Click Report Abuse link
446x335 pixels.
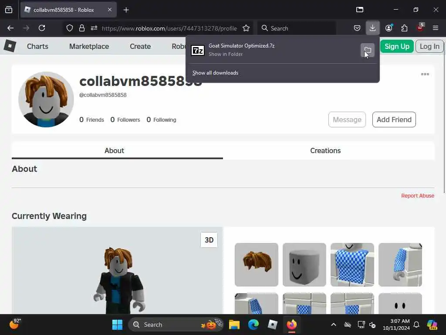click(x=418, y=196)
